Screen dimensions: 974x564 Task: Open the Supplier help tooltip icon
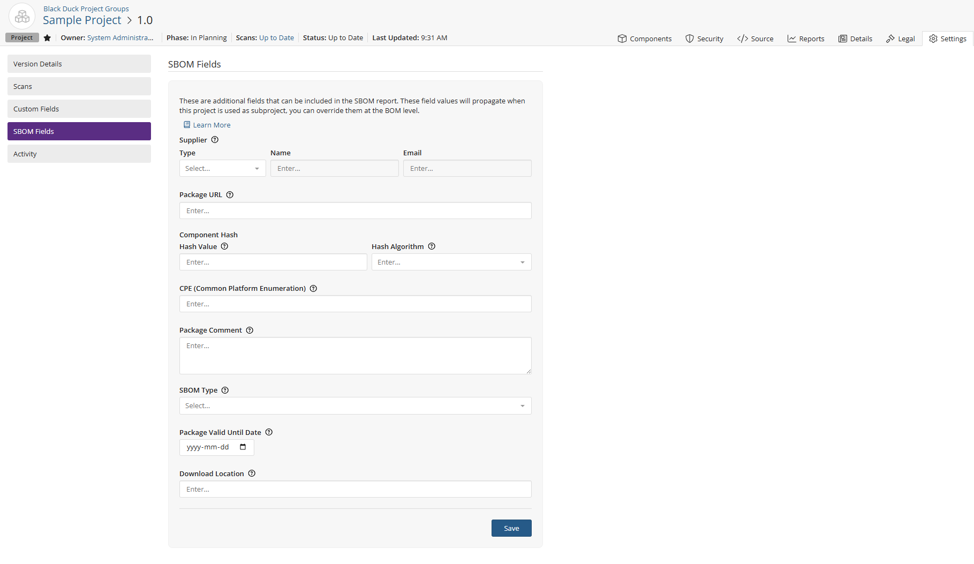tap(215, 139)
